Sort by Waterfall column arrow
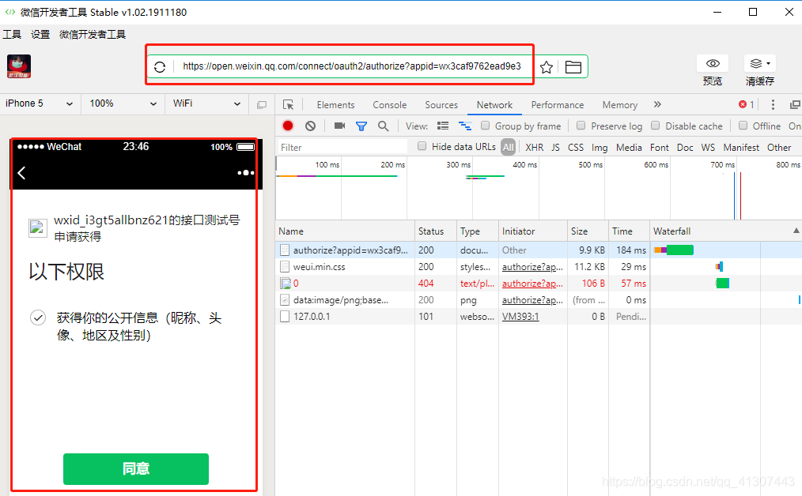 tap(796, 231)
